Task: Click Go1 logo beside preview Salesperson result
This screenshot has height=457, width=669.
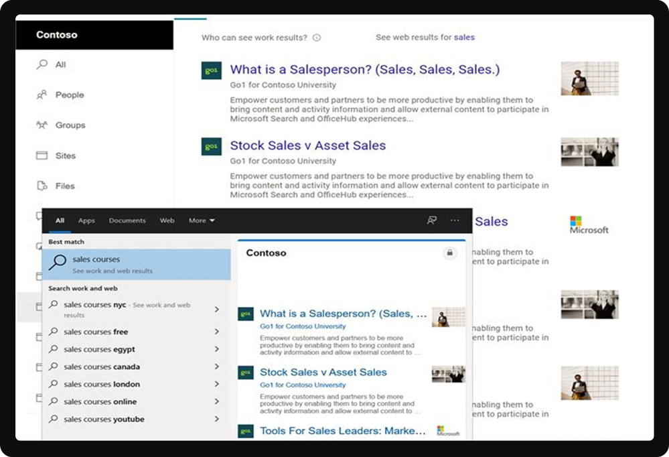Action: (246, 314)
